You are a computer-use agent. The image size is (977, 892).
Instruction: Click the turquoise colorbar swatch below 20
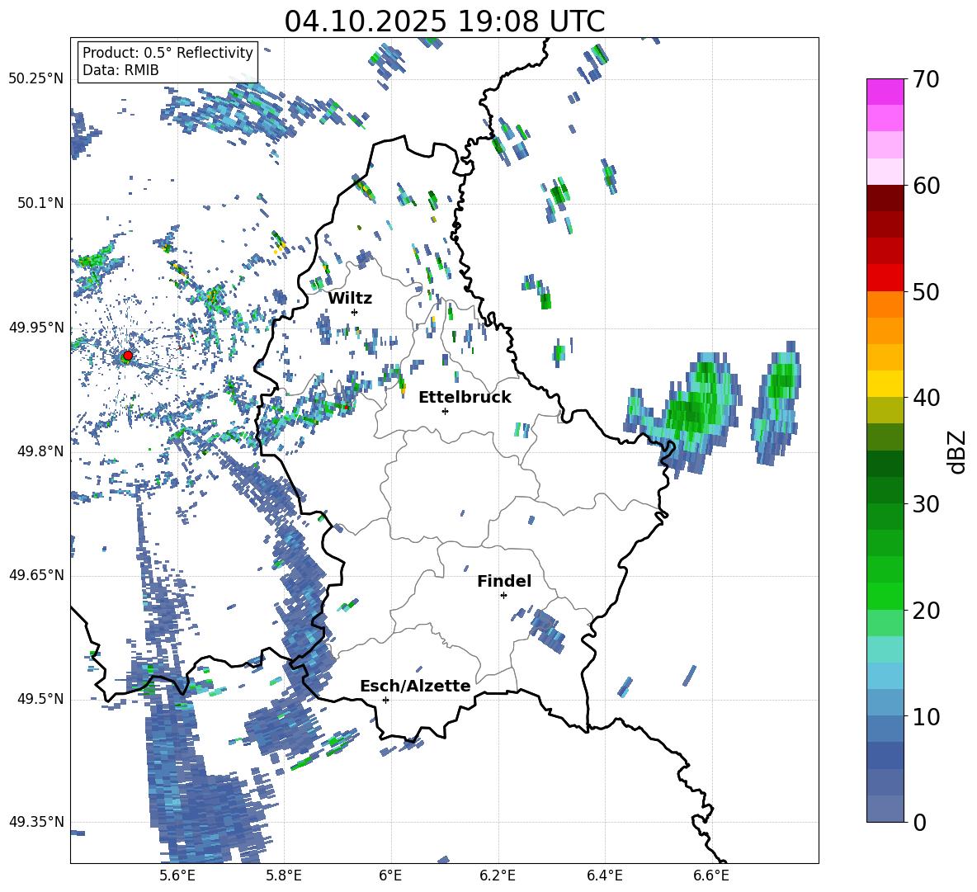pos(885,649)
